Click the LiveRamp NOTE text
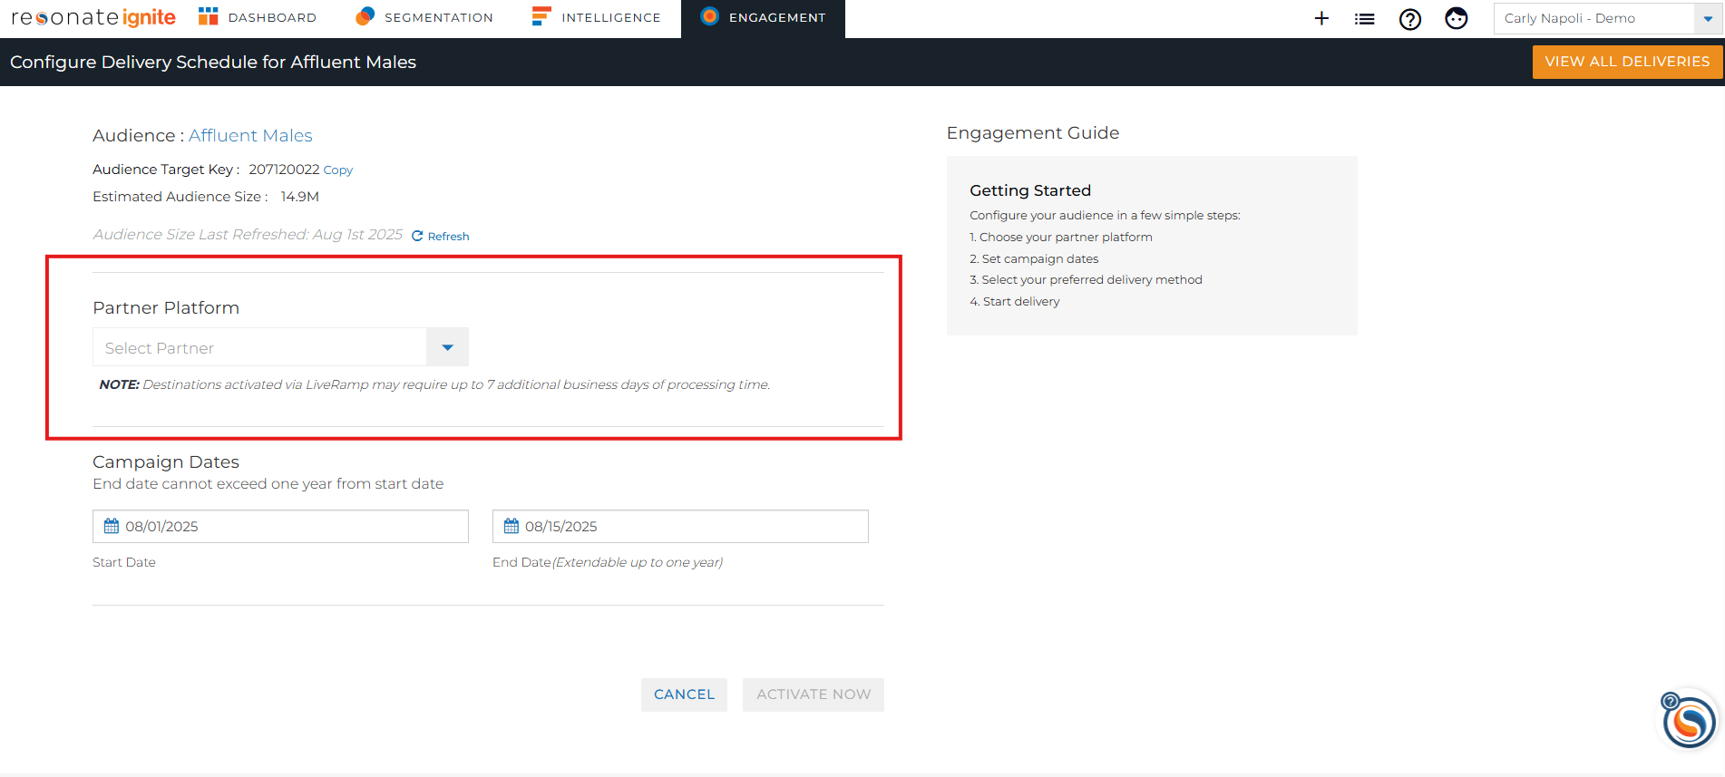Viewport: 1725px width, 777px height. pyautogui.click(x=434, y=384)
